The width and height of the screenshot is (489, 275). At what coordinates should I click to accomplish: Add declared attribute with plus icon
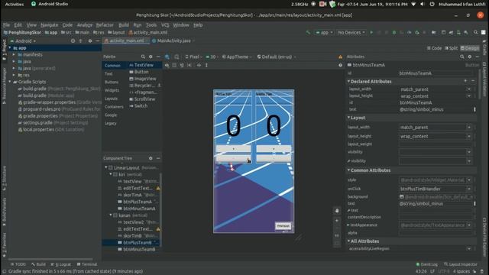tap(465, 81)
